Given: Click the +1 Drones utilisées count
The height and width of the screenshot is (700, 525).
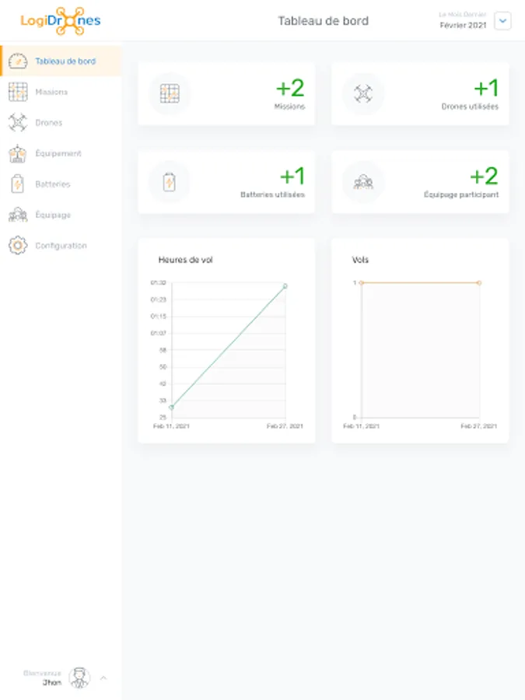Looking at the screenshot, I should point(486,88).
